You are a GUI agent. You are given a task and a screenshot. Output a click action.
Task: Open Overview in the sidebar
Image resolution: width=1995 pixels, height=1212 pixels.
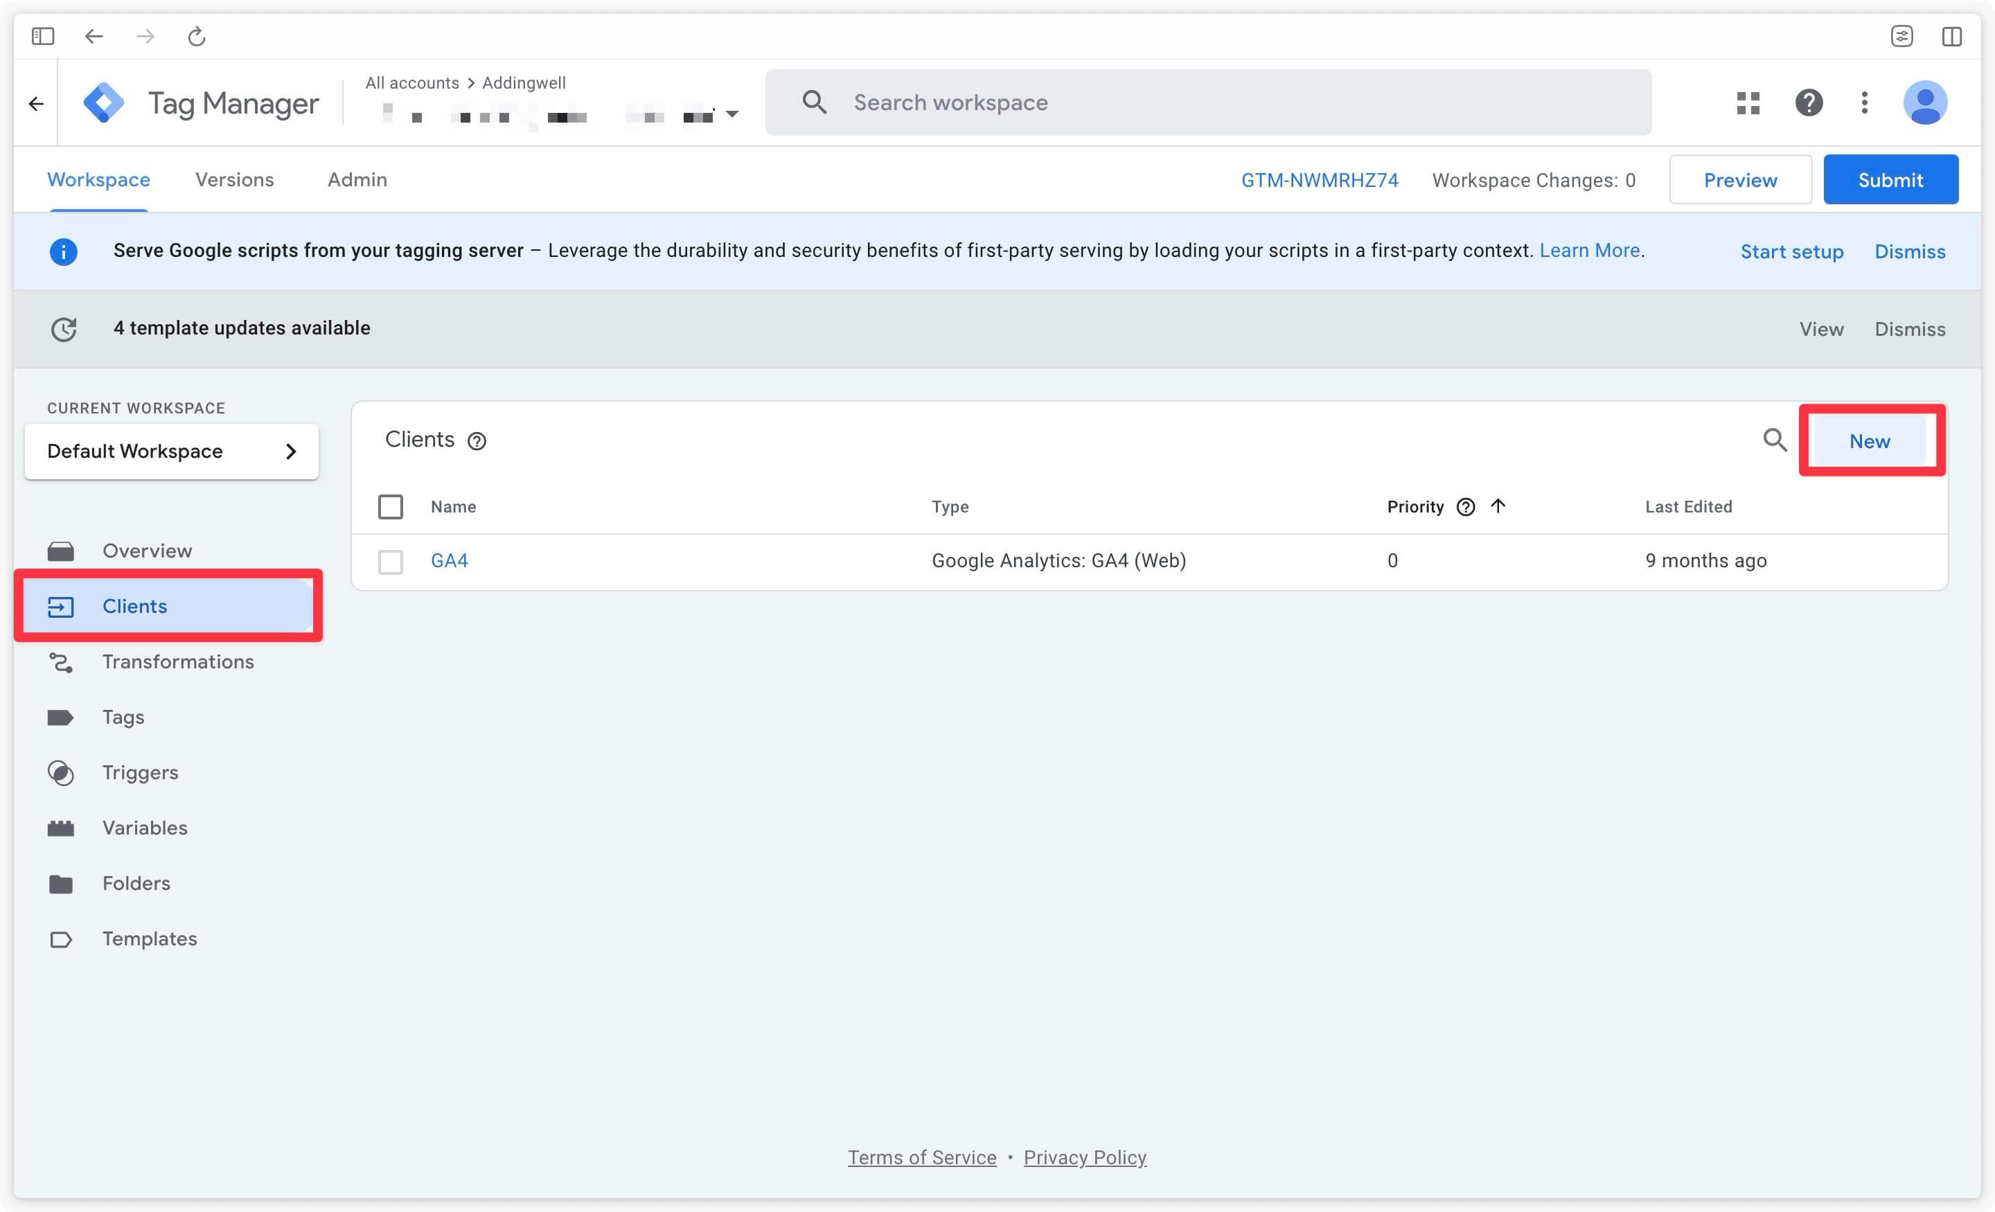(148, 551)
